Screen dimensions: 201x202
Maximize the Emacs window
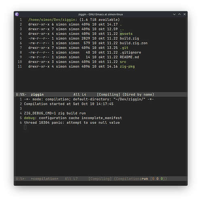click(180, 14)
